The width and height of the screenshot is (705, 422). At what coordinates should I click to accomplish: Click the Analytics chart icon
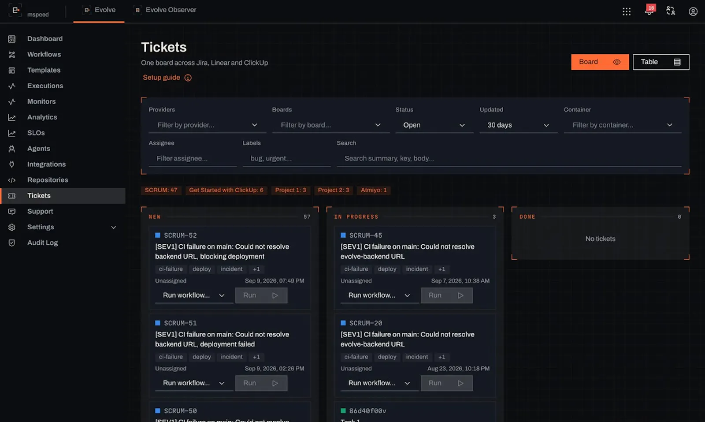pyautogui.click(x=12, y=117)
